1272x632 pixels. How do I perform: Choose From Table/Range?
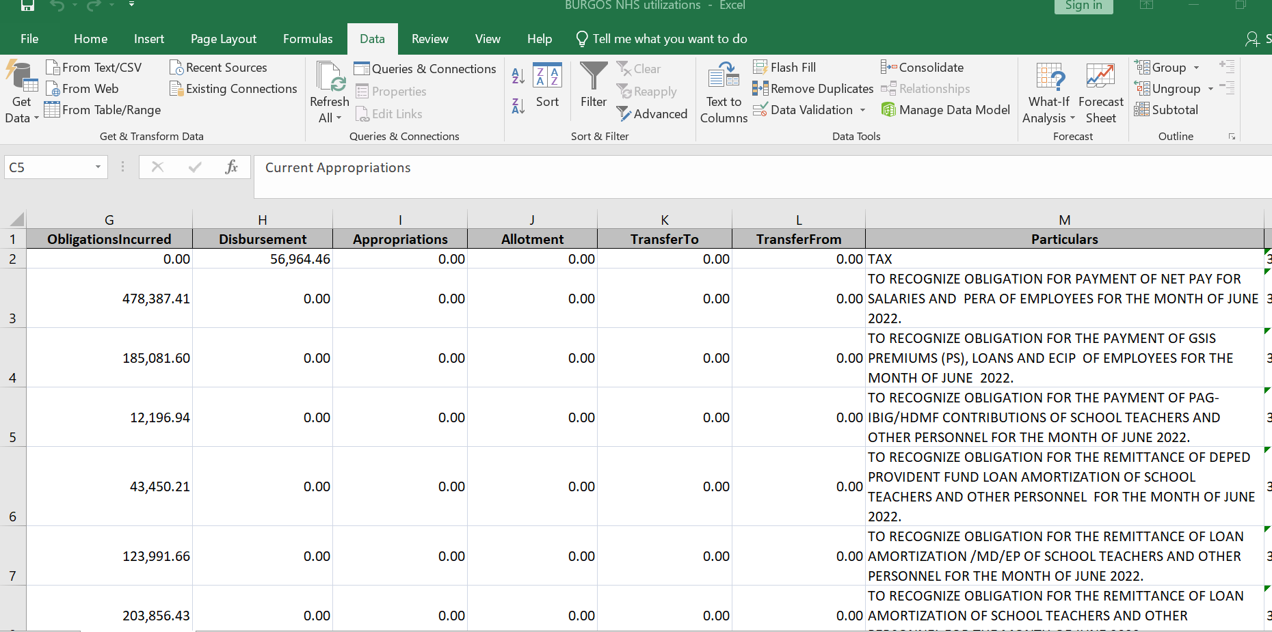(x=103, y=110)
